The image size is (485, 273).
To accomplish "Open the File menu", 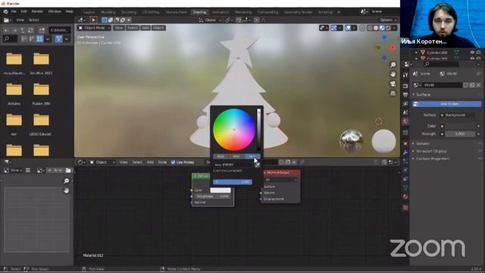I will pos(14,11).
